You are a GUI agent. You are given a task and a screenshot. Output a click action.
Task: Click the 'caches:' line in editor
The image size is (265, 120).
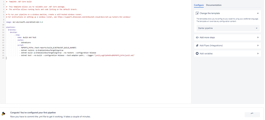(21, 40)
